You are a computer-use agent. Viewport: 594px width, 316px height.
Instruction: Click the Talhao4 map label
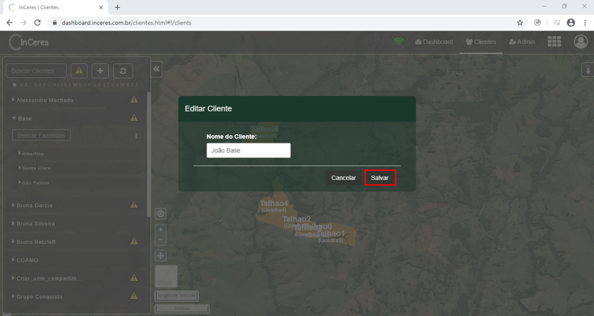(x=274, y=203)
